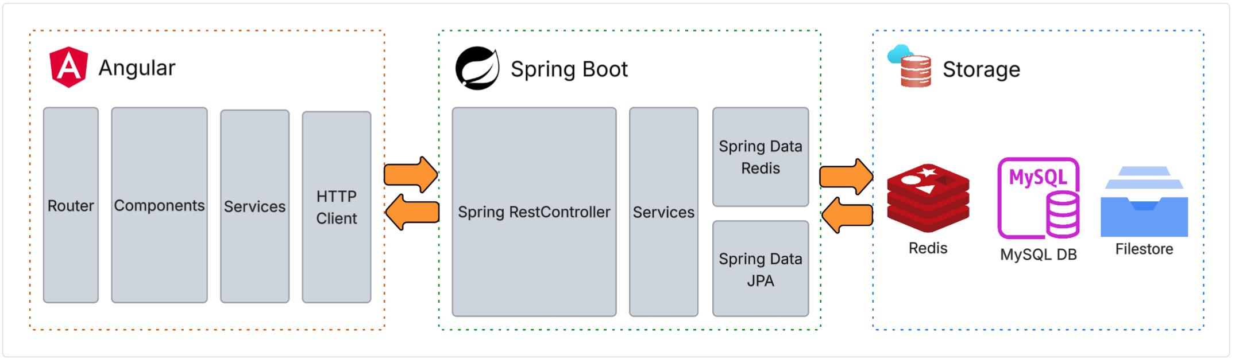Select the Spring Data Redis box
The height and width of the screenshot is (360, 1235).
click(761, 157)
